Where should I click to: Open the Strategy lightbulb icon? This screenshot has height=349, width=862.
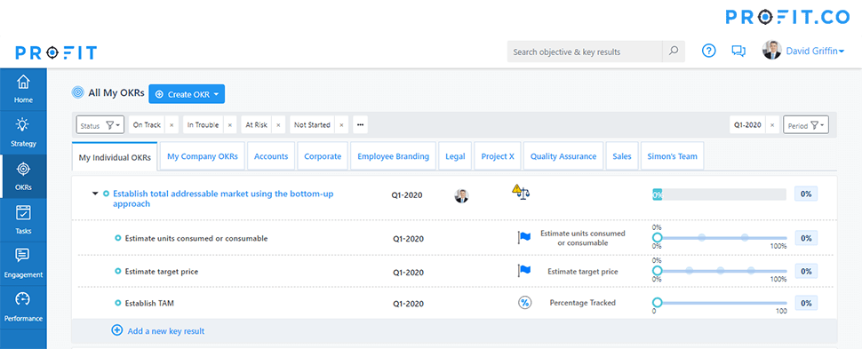23,125
